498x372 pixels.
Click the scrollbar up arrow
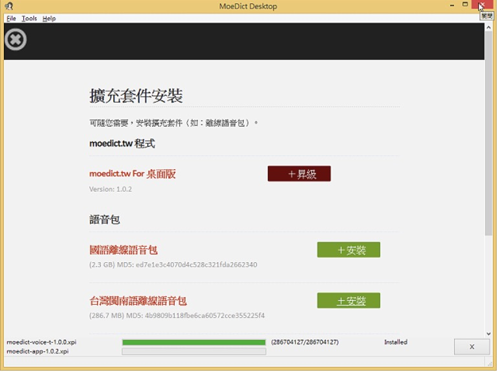489,28
